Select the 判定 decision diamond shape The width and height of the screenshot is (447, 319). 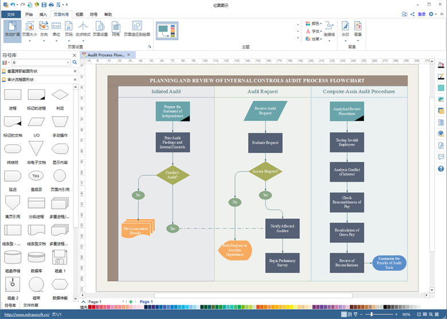(60, 94)
